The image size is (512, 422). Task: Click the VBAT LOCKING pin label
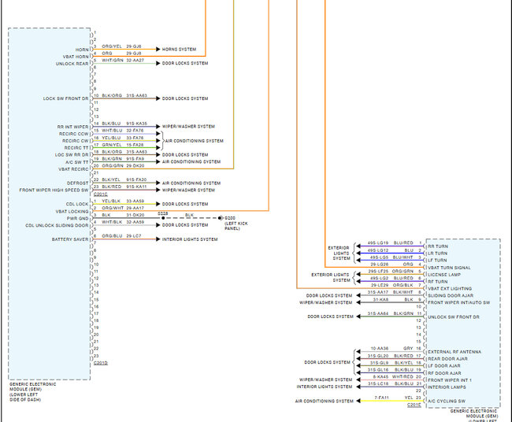point(72,212)
